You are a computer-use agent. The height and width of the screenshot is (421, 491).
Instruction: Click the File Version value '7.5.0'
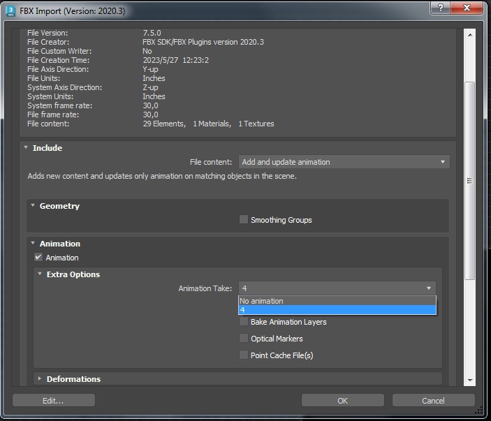(x=152, y=33)
